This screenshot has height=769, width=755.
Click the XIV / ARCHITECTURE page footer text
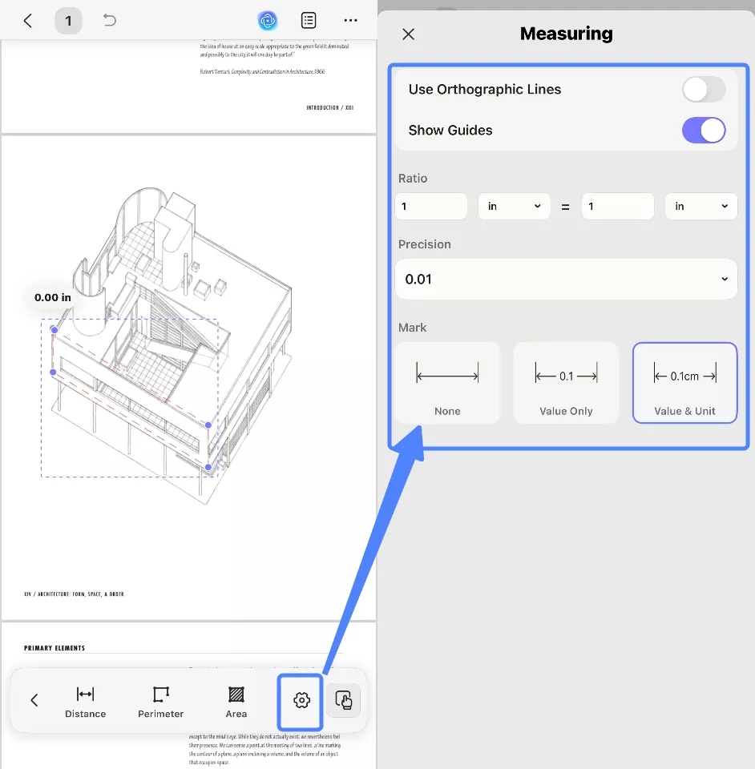74,594
